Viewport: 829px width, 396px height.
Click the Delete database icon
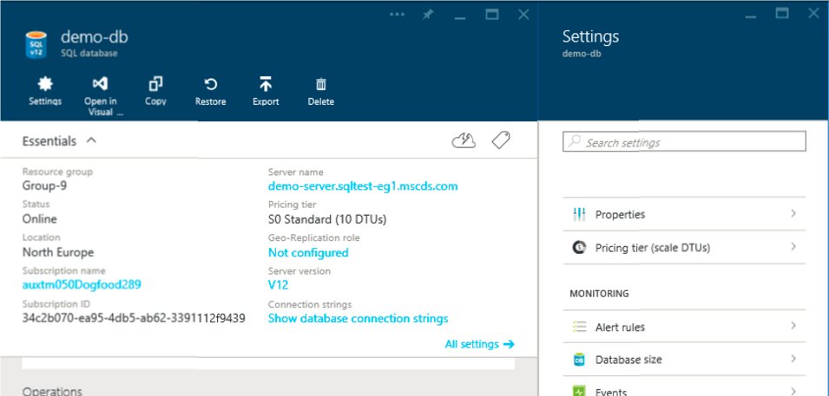pyautogui.click(x=321, y=84)
